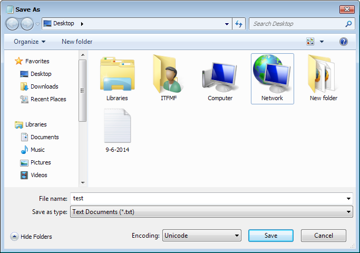Select the Libraries folder icon in file list
Image resolution: width=360 pixels, height=253 pixels.
tap(118, 74)
